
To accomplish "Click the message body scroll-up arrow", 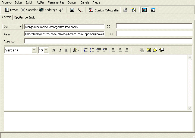I will (190, 58).
